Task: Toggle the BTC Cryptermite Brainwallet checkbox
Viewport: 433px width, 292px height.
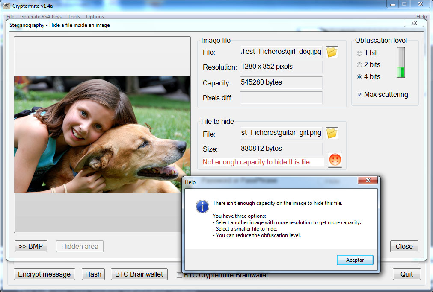Action: click(180, 275)
